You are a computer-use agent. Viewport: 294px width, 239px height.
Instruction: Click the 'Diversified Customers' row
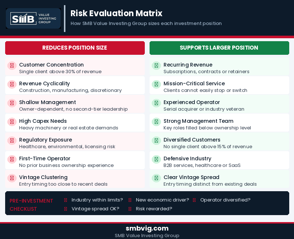click(x=219, y=143)
